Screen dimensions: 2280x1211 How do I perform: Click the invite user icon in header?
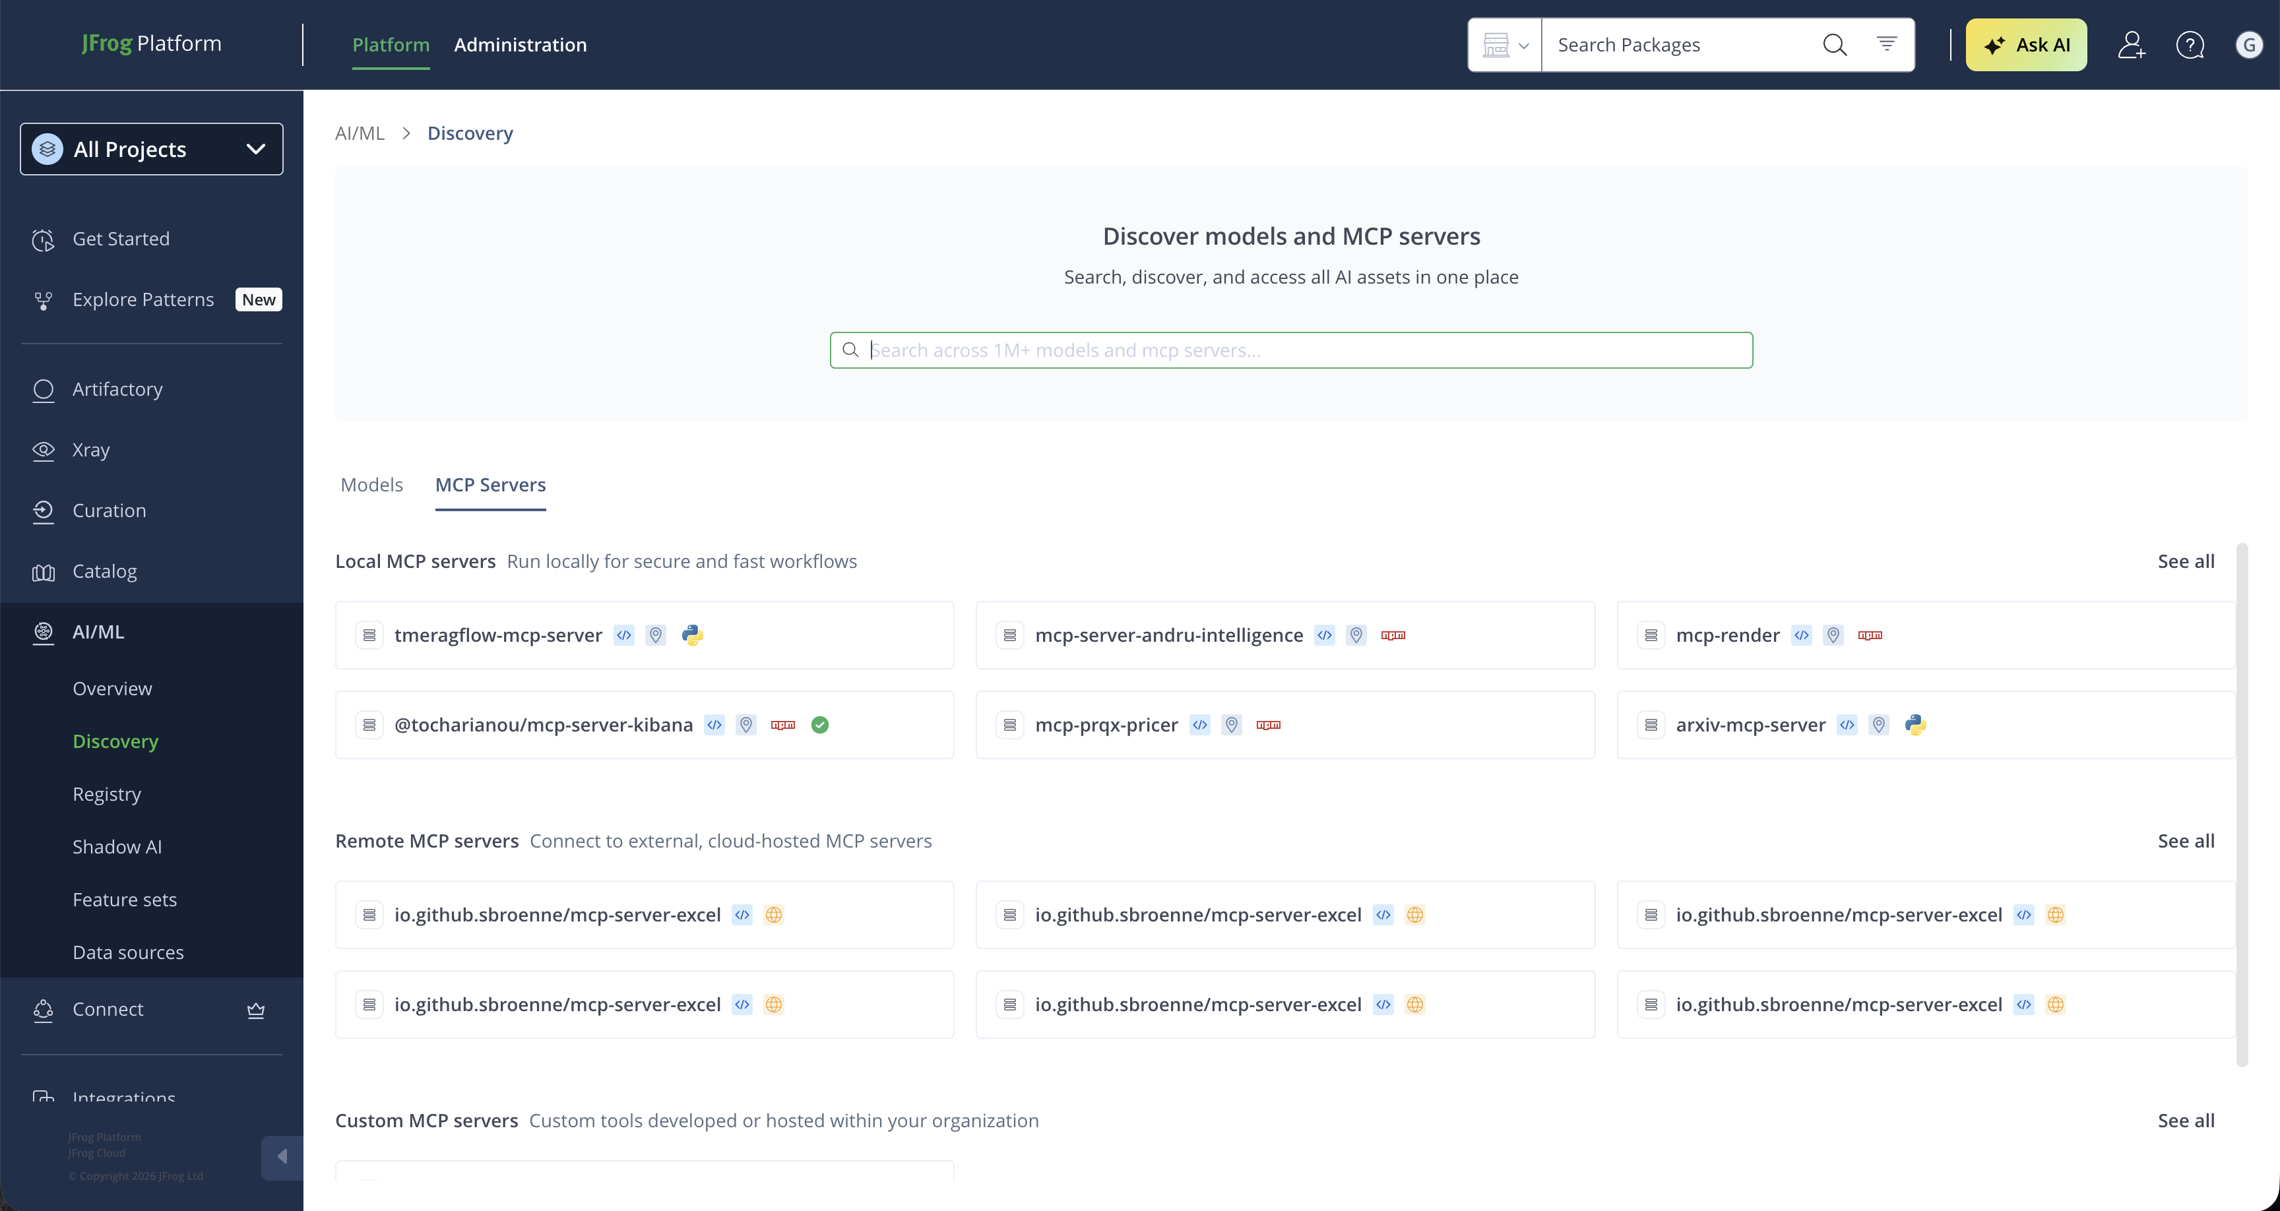pyautogui.click(x=2130, y=45)
